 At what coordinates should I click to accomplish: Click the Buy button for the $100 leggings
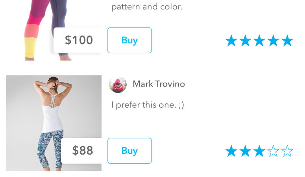click(x=129, y=40)
